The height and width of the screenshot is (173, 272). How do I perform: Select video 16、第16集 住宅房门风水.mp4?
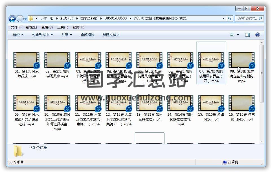point(242,108)
